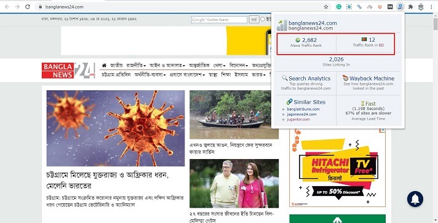Expand the রাজনীতি dropdown menu

pyautogui.click(x=136, y=66)
